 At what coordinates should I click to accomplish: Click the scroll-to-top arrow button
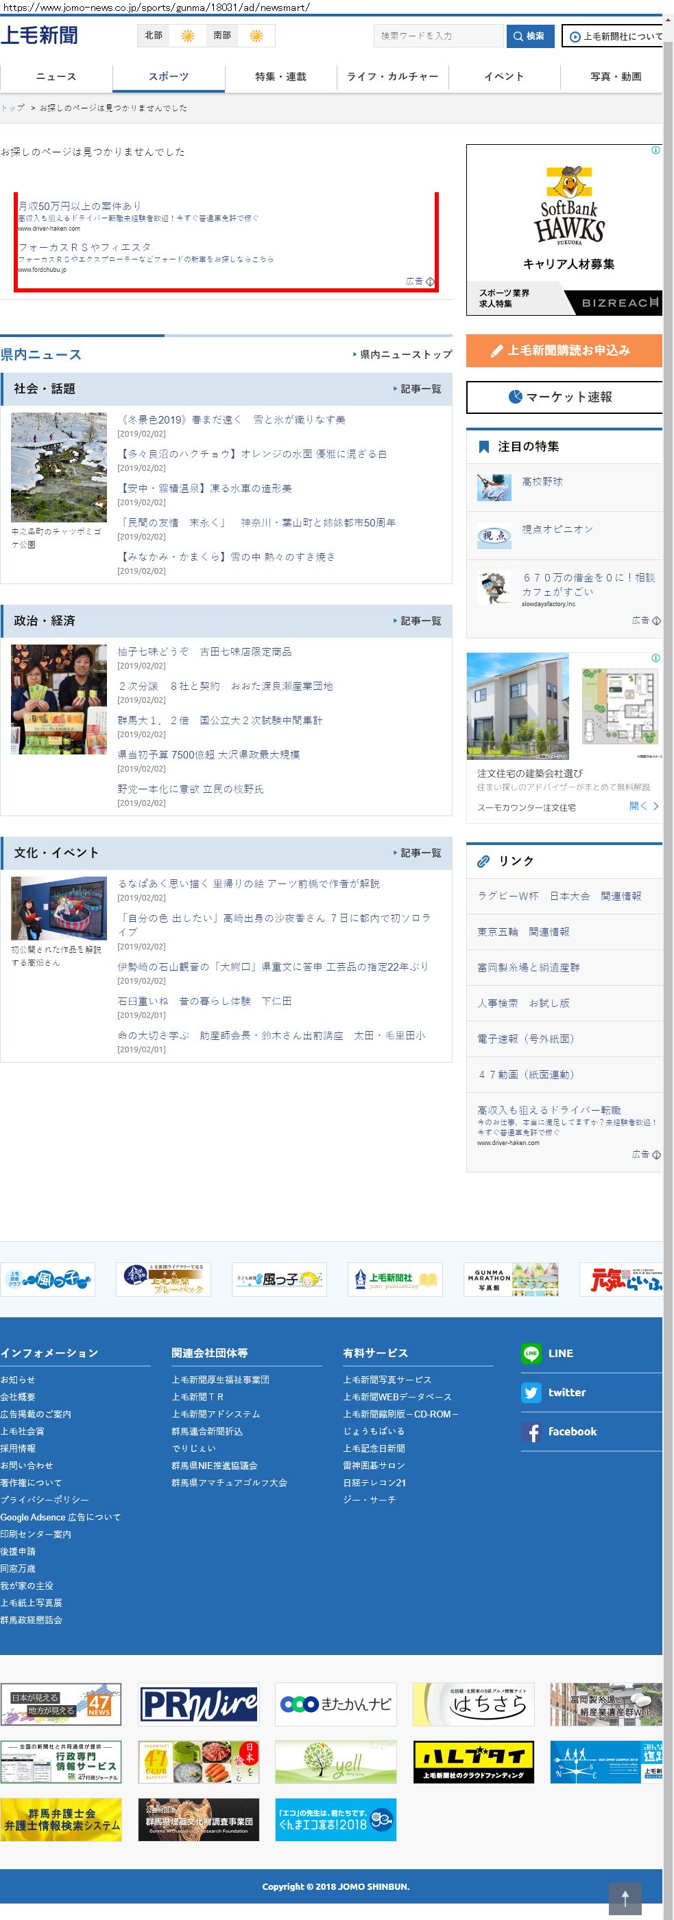624,1897
